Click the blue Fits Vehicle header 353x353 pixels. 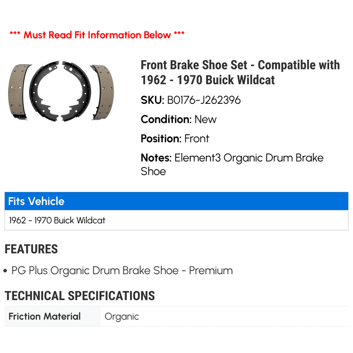point(176,201)
